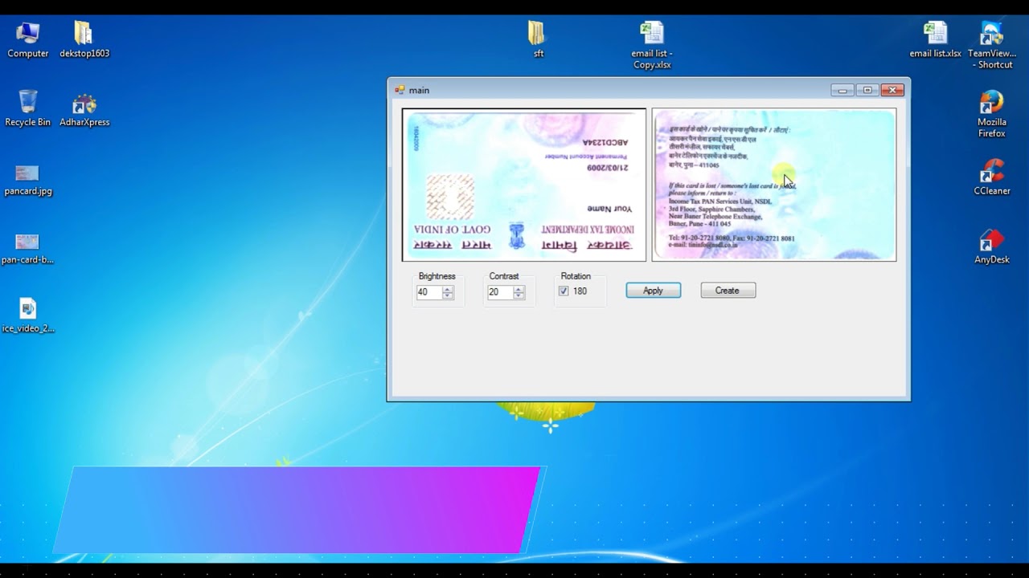Click the Brightness label
Screen dimensions: 1029x578
pyautogui.click(x=437, y=276)
